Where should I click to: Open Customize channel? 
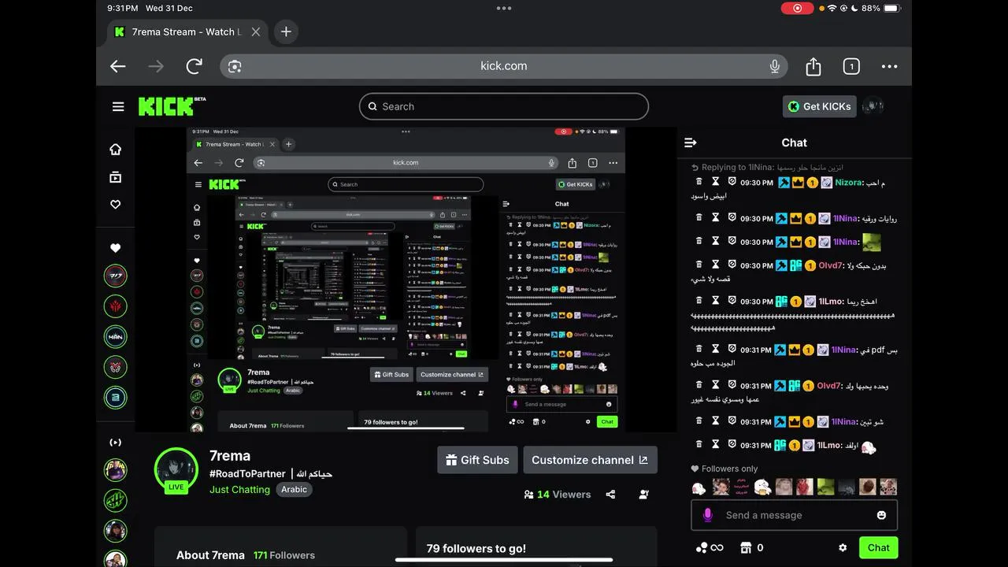590,460
